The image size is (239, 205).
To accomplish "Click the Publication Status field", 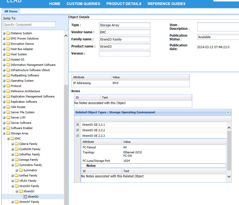I will [x=218, y=37].
